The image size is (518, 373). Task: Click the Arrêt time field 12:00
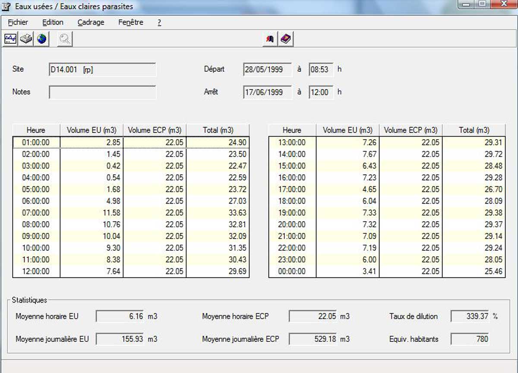coord(321,92)
